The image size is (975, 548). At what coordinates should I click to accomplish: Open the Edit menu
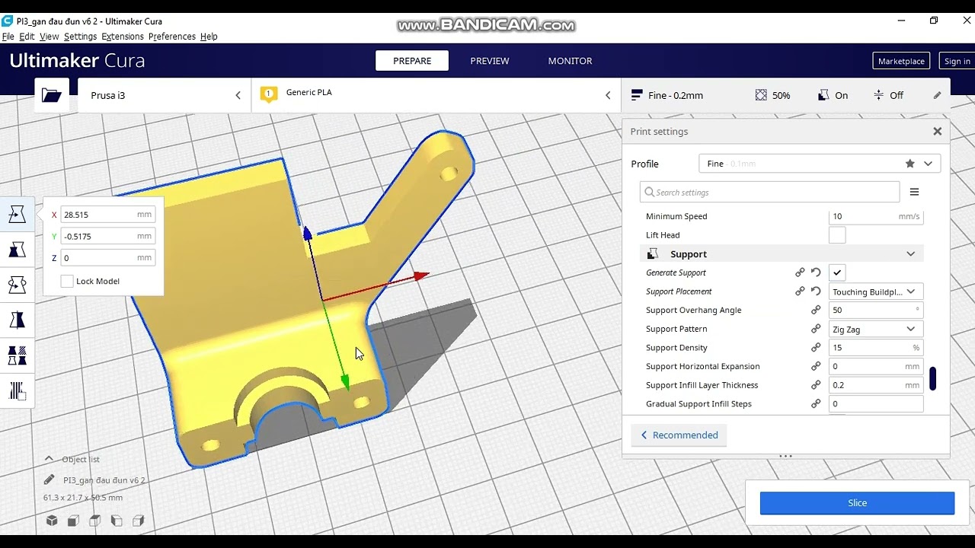pos(27,37)
